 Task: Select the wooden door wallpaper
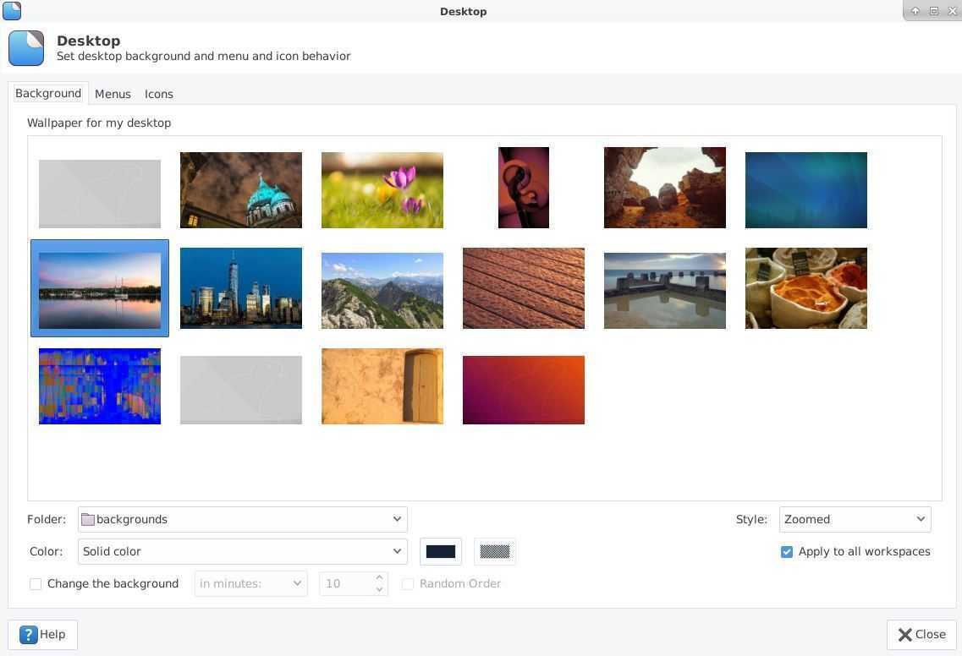click(382, 386)
